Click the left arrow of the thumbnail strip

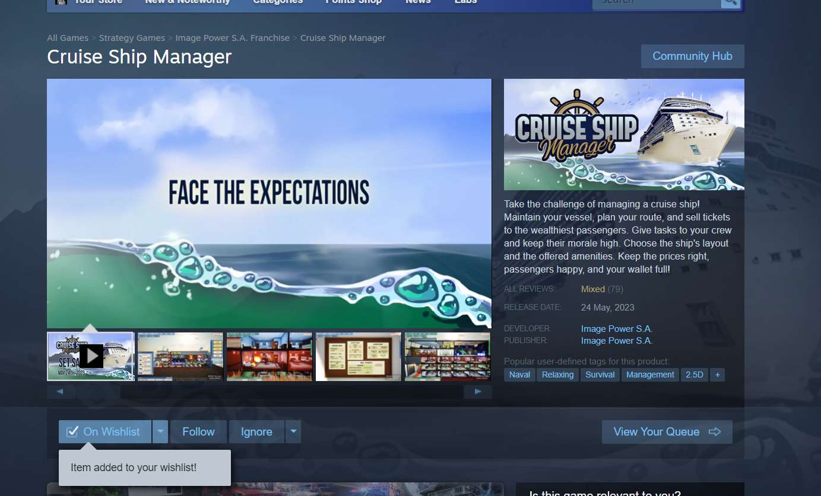pyautogui.click(x=60, y=392)
